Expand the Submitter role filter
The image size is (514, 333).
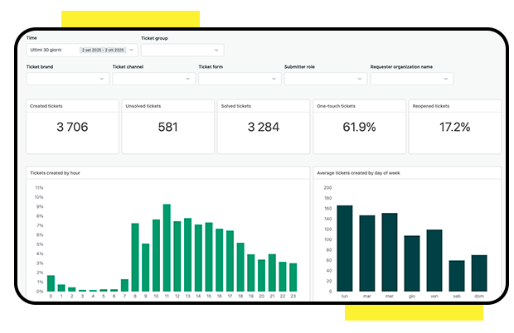click(325, 79)
